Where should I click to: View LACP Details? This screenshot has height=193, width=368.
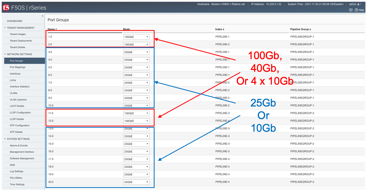tap(17, 106)
